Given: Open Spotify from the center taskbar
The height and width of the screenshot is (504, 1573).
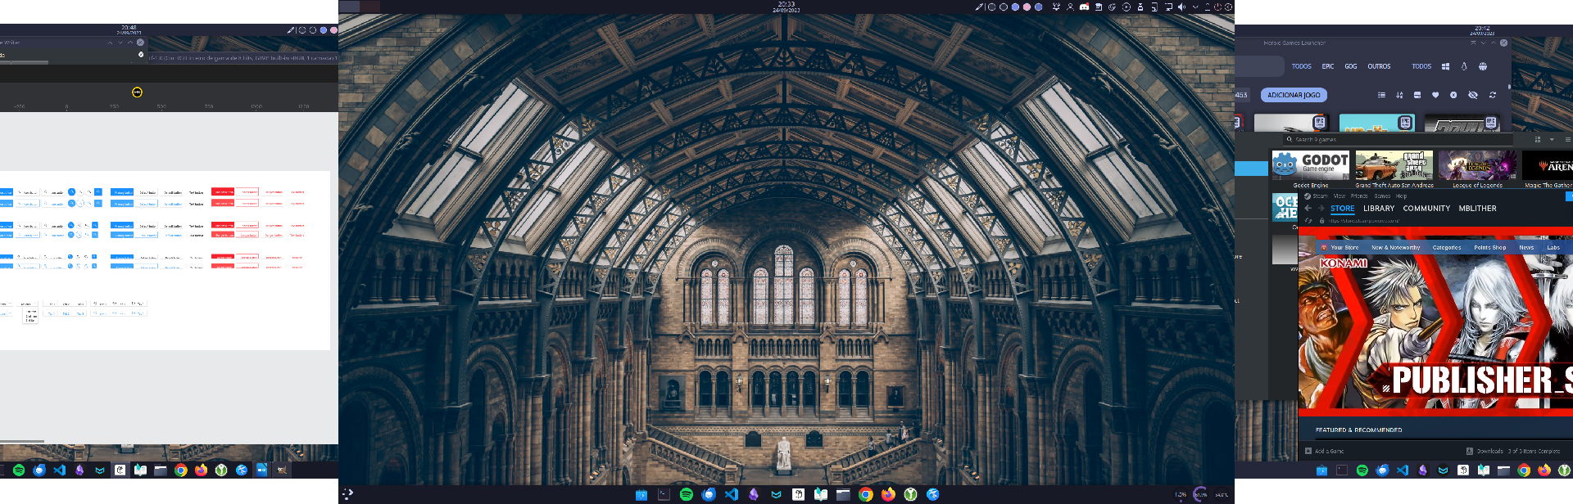Looking at the screenshot, I should click(687, 494).
